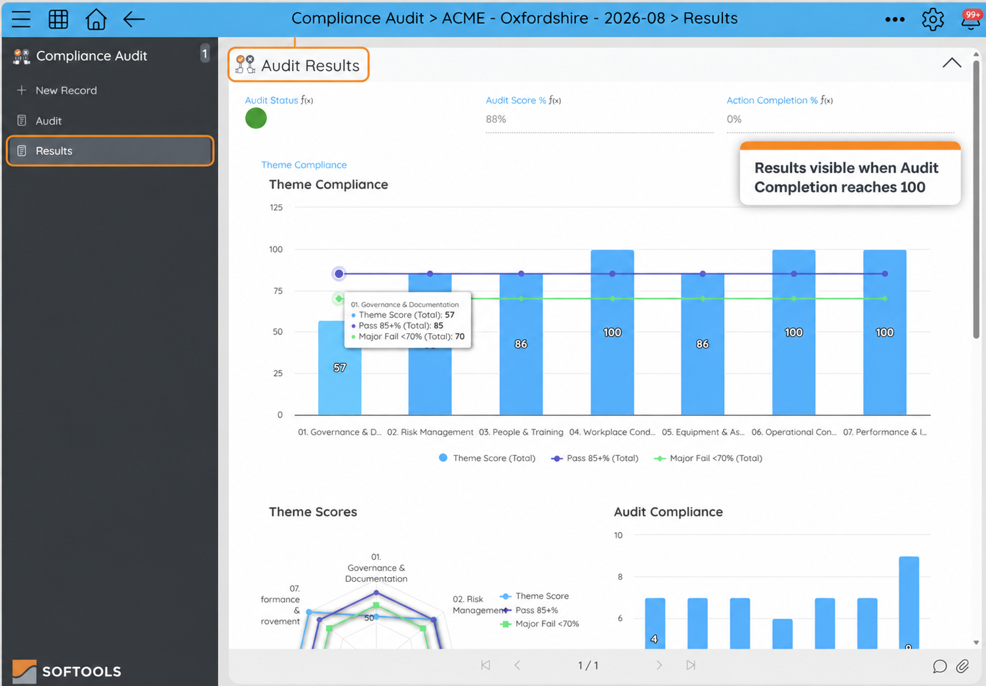Click the document icon beside Audit

(22, 121)
